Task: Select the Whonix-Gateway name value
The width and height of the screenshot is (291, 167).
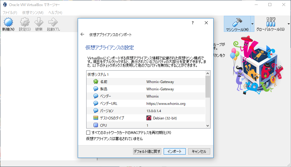Action: click(160, 82)
